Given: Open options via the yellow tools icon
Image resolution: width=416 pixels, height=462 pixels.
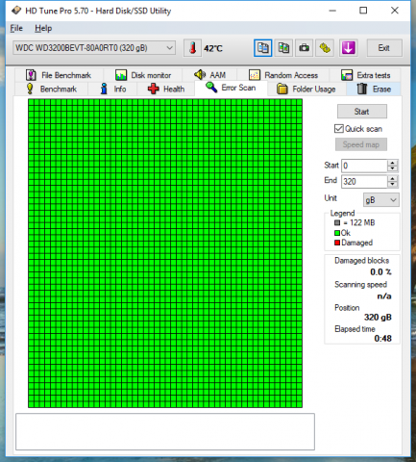Looking at the screenshot, I should coord(325,48).
